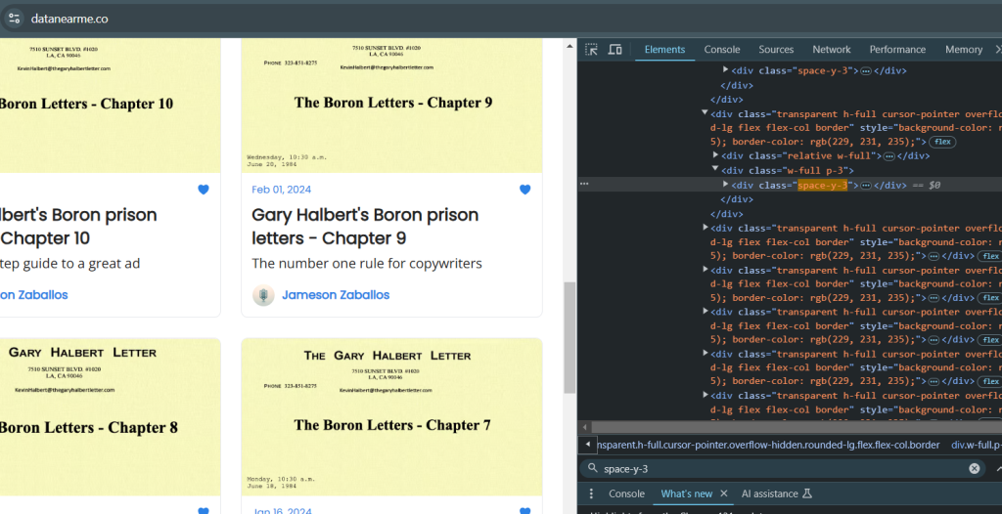Activate the inspect element picker icon
The width and height of the screenshot is (1002, 514).
click(x=591, y=50)
